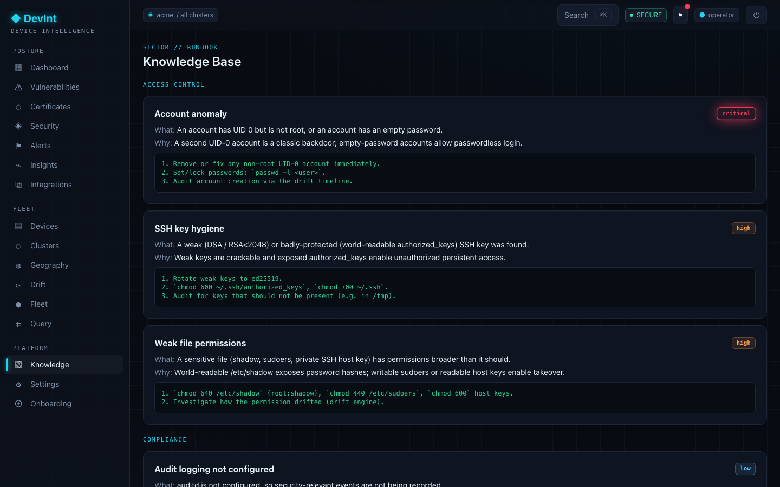Select the Knowledge nav item
Screen dimensions: 780x487
point(65,365)
